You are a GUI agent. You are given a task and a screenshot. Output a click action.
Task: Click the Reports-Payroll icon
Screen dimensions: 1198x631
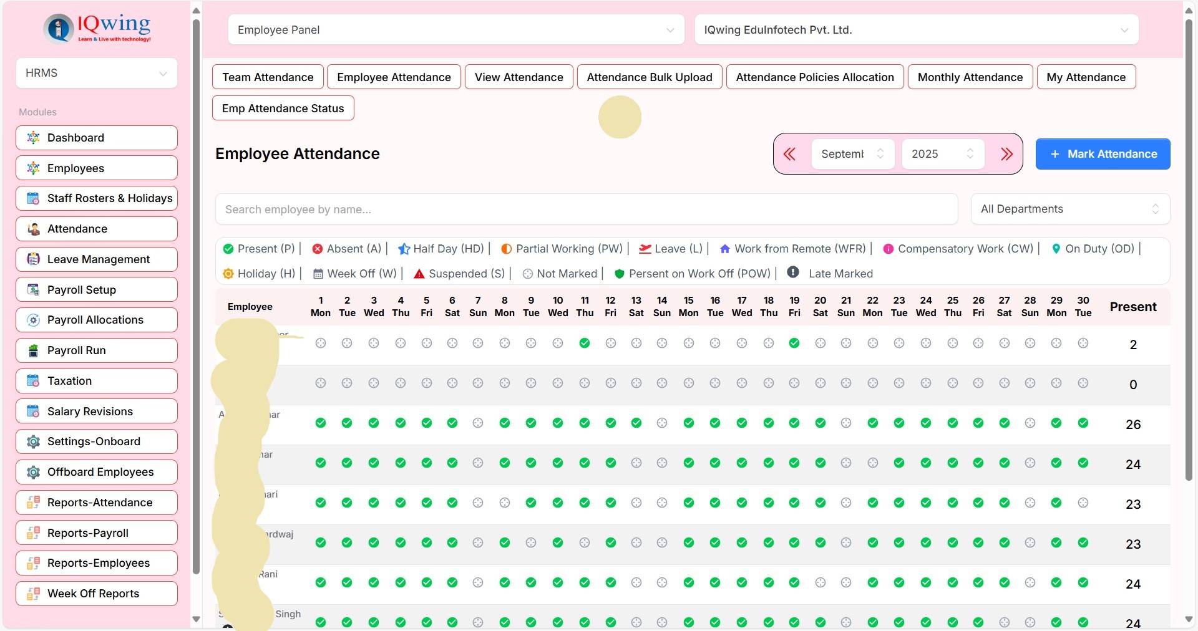(34, 533)
